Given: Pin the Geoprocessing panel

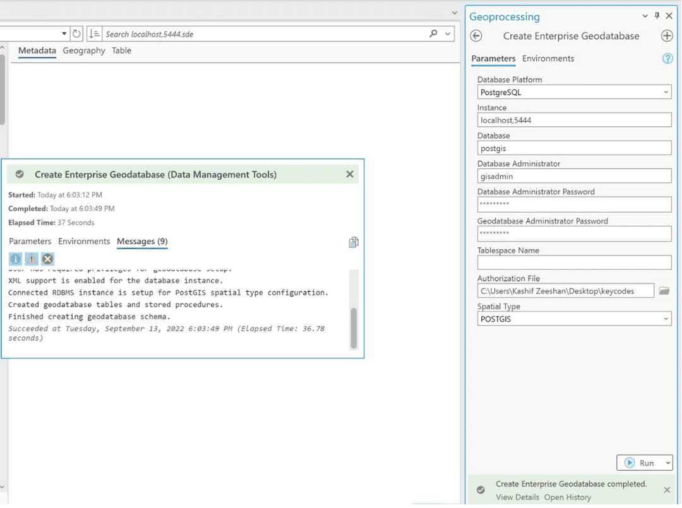Looking at the screenshot, I should (657, 16).
